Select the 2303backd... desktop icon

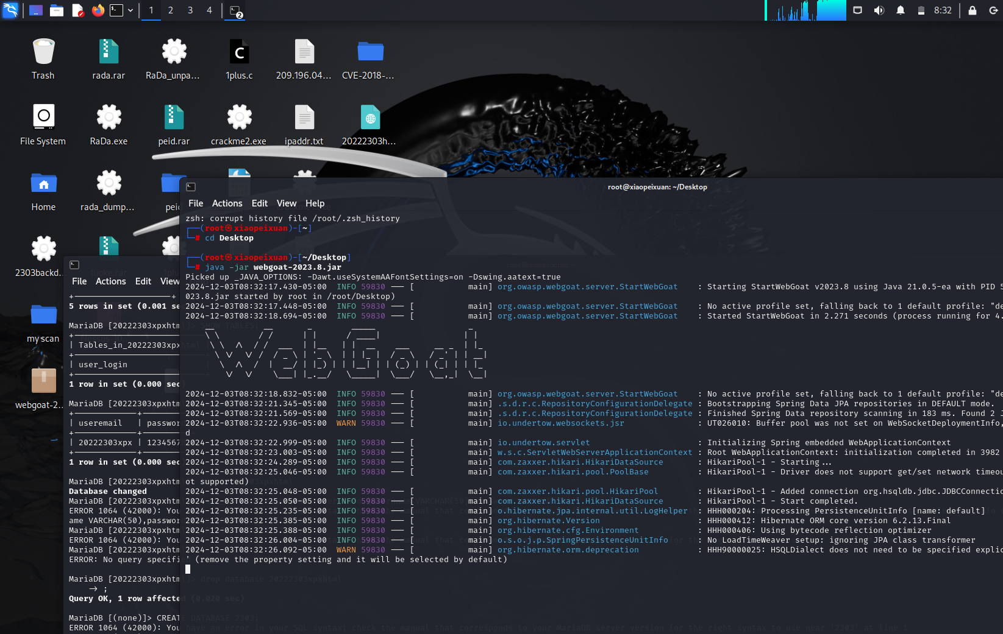[39, 256]
